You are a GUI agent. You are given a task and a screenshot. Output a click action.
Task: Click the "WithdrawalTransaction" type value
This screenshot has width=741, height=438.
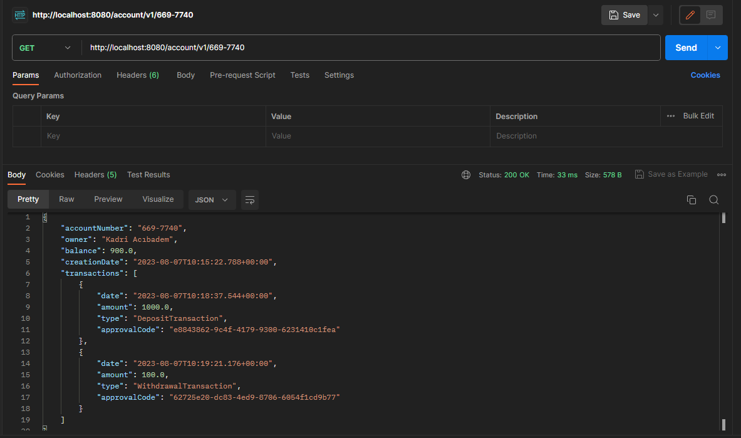point(185,387)
